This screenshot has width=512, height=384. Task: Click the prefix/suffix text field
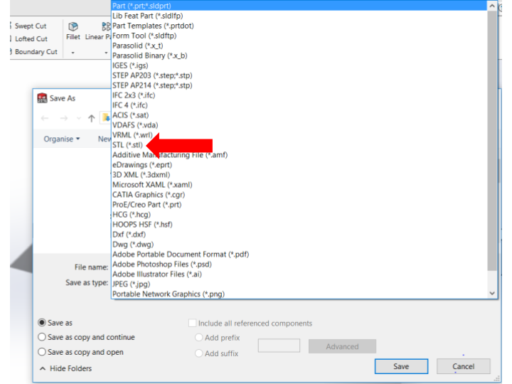279,346
